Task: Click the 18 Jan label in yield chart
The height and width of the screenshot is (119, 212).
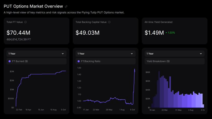Action: (152, 110)
